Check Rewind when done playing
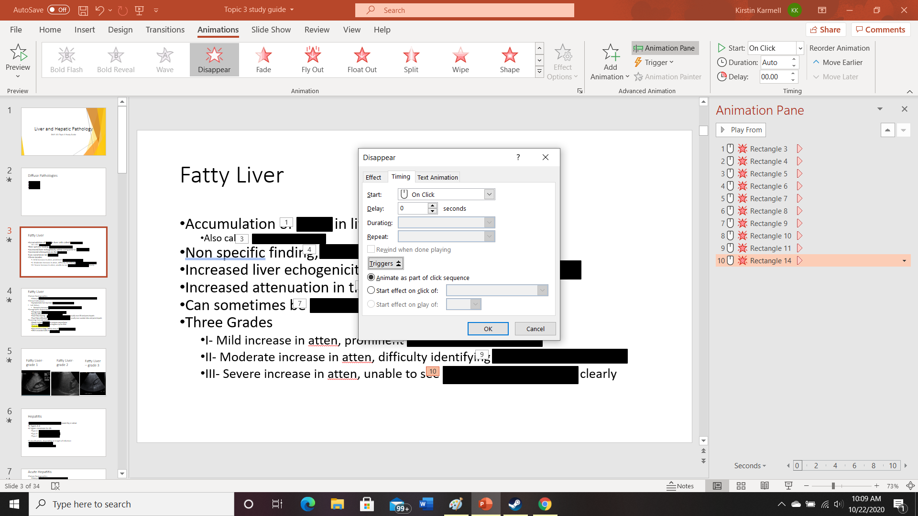The image size is (918, 516). tap(371, 249)
